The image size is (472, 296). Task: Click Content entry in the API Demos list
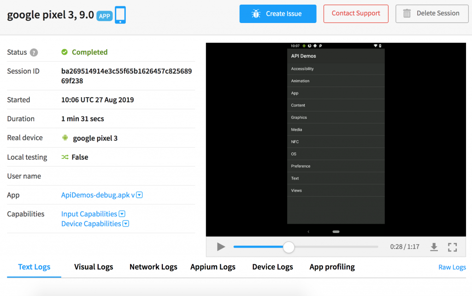pos(336,105)
